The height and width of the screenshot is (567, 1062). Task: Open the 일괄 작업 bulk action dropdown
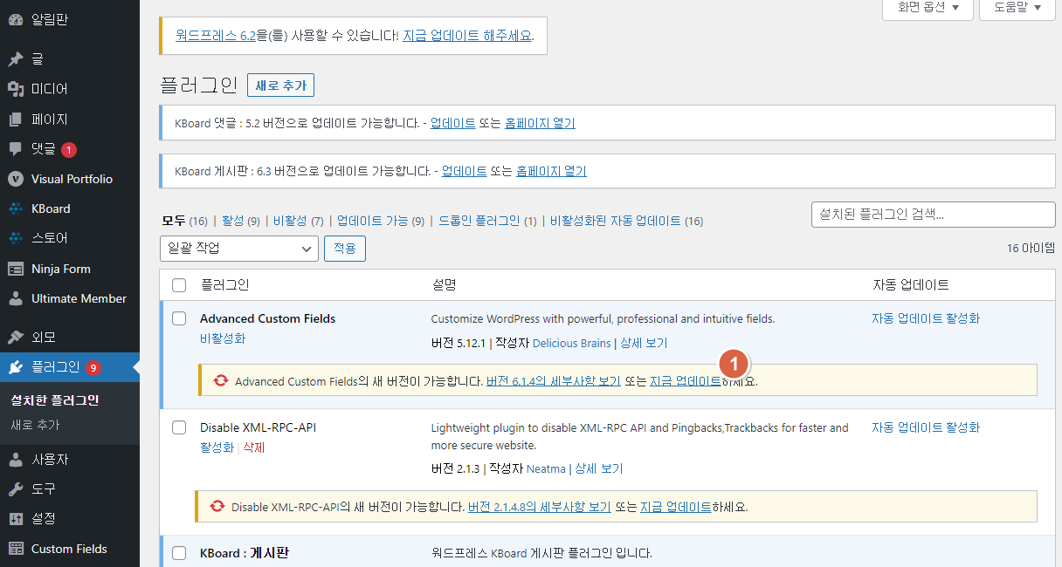tap(239, 249)
